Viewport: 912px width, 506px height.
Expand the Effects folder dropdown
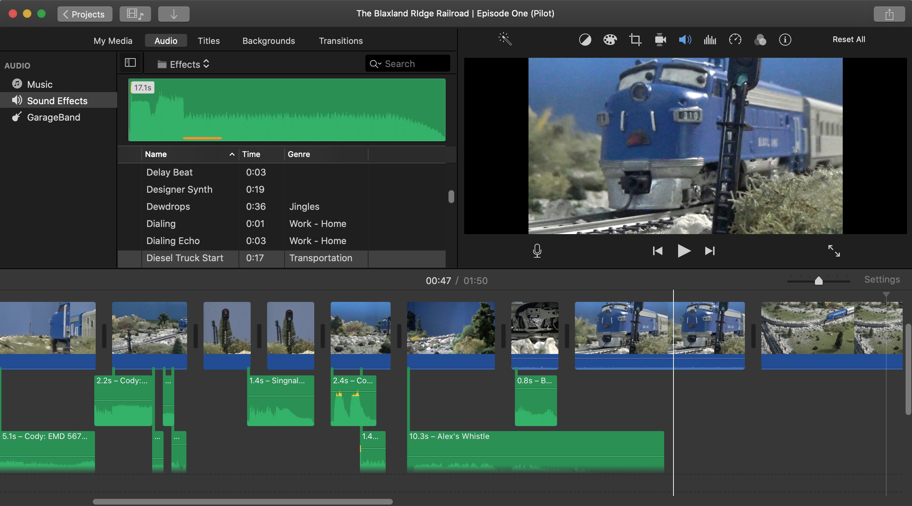tap(184, 64)
